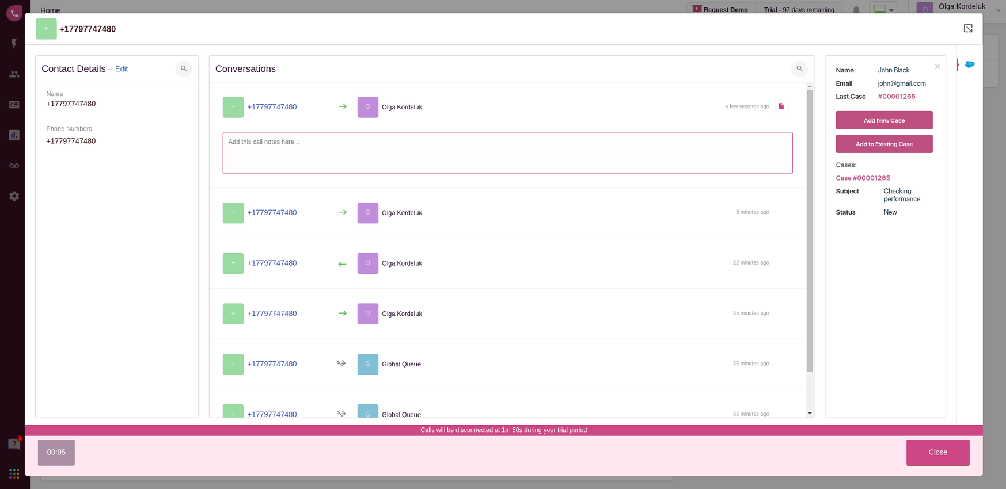This screenshot has height=489, width=1006.
Task: Click the Home breadcrumb in header
Action: (50, 10)
